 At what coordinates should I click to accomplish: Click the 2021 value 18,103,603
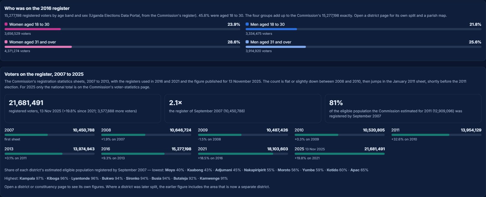pos(278,149)
